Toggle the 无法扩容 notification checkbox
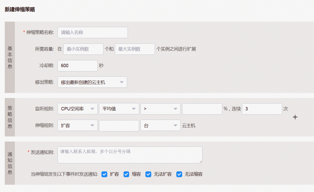The image size is (314, 192). point(148,174)
